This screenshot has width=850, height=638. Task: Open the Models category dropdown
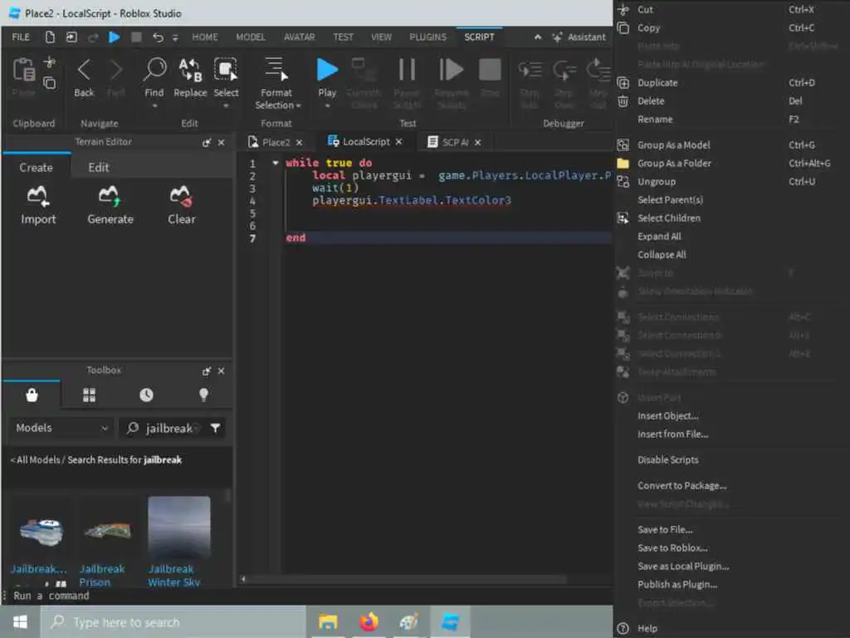tap(61, 428)
